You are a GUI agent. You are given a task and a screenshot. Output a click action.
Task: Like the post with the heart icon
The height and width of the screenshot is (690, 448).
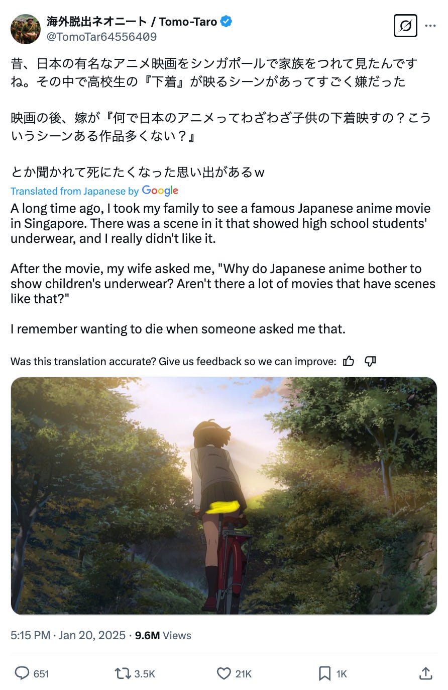223,673
